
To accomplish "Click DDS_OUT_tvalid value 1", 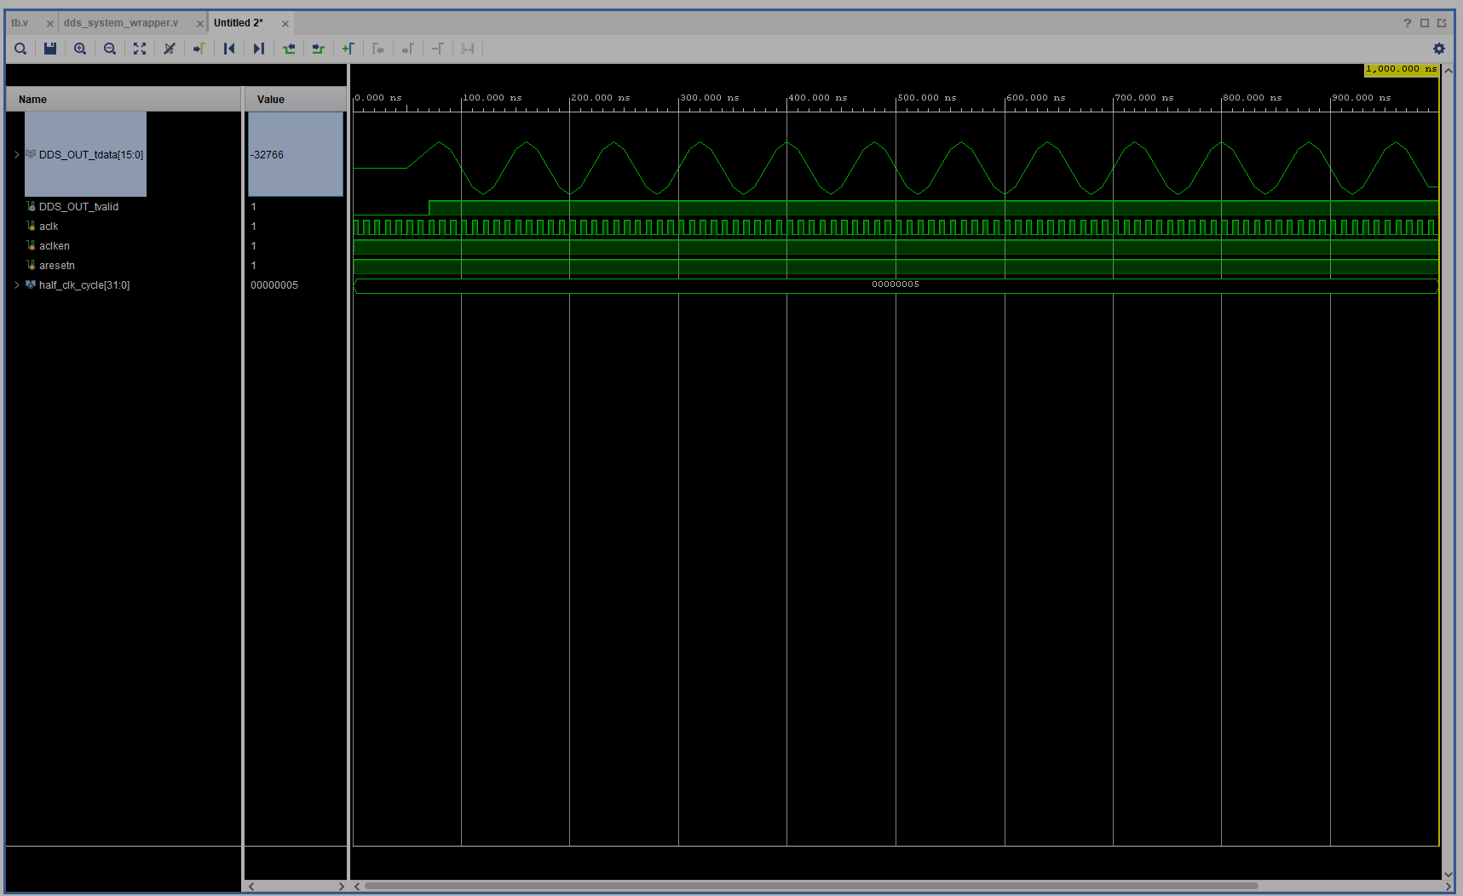I will tap(253, 207).
